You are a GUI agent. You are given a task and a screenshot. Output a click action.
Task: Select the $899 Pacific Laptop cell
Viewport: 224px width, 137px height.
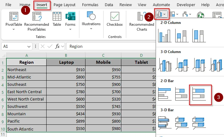(66, 121)
